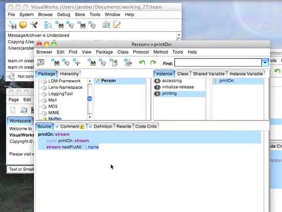Click the file browser icon in the launcher toolbar
282x212 pixels.
click(106, 25)
